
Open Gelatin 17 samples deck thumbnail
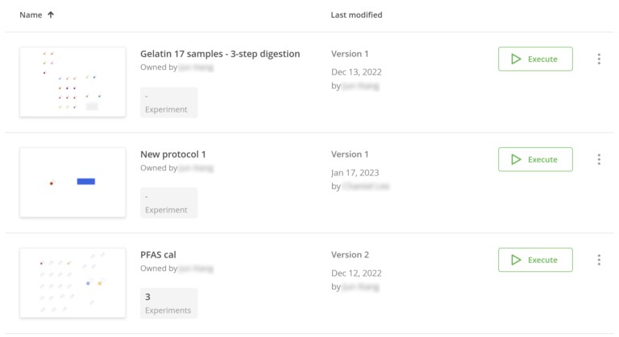tap(73, 82)
